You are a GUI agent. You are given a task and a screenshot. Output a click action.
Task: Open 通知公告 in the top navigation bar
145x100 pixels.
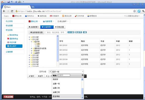click(x=17, y=16)
